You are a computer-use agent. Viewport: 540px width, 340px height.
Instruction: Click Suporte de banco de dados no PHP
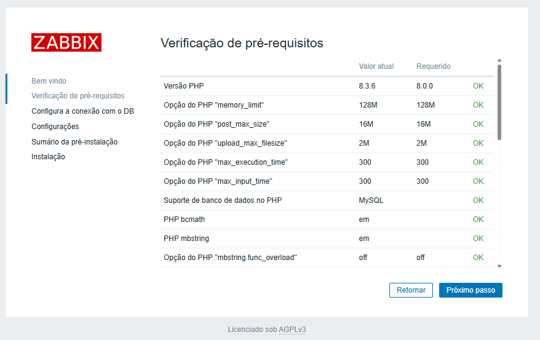click(x=223, y=200)
